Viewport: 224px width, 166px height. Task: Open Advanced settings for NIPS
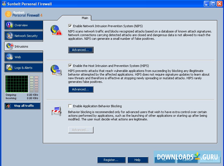click(x=81, y=50)
